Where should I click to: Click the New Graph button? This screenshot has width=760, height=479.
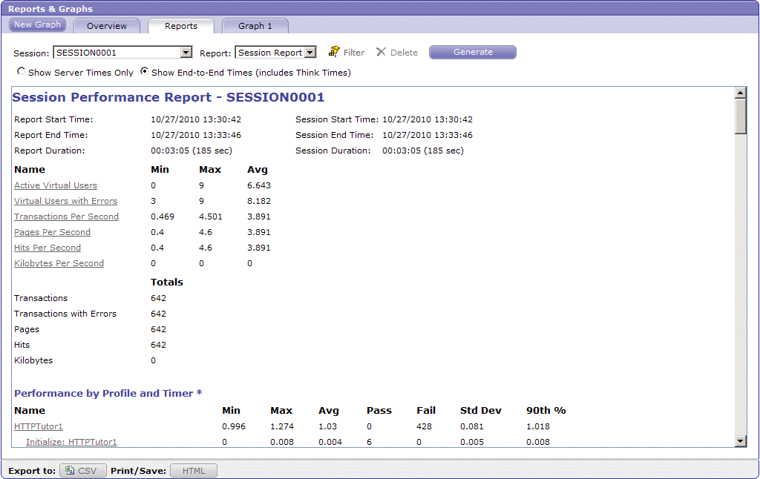click(37, 24)
